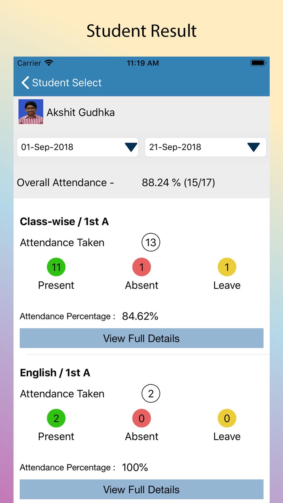This screenshot has height=503, width=283.
Task: Tap the back chevron arrow
Action: [25, 83]
